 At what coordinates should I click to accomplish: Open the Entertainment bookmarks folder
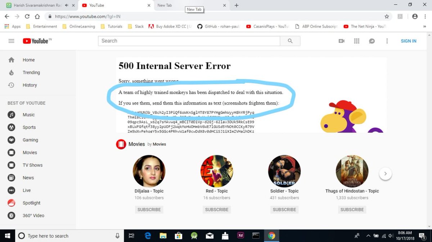[41, 26]
